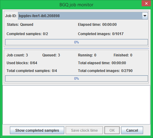The width and height of the screenshot is (153, 138).
Task: Click the Used blocks 0/64 text
Action: pyautogui.click(x=22, y=63)
